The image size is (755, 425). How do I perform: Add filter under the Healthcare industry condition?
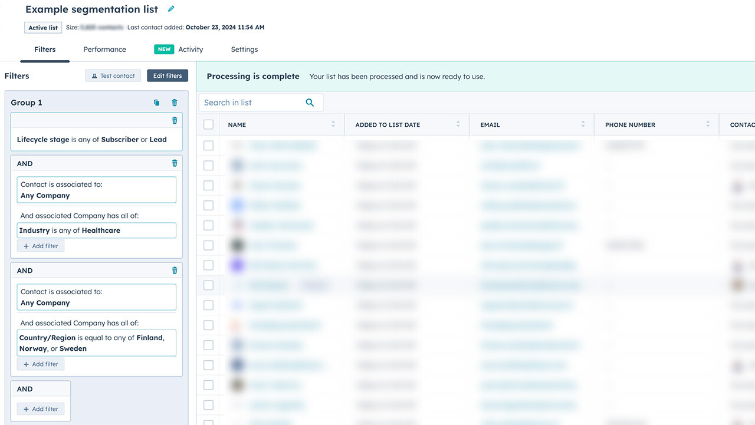40,245
